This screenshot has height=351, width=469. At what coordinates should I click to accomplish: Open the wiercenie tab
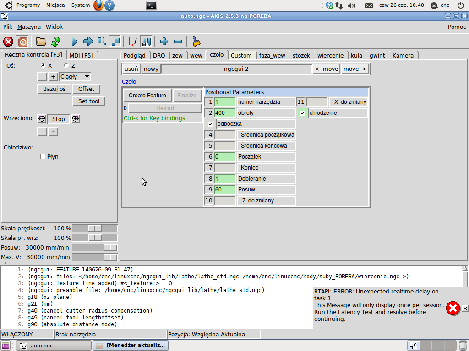331,55
